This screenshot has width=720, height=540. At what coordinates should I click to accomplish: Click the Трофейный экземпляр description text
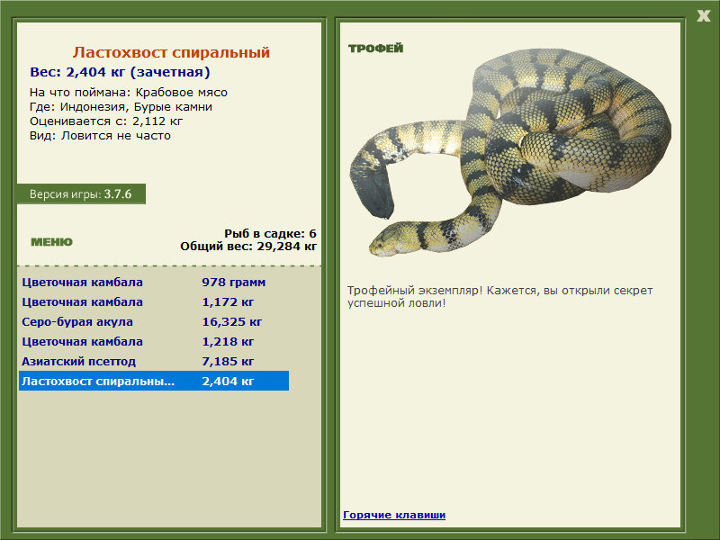499,297
